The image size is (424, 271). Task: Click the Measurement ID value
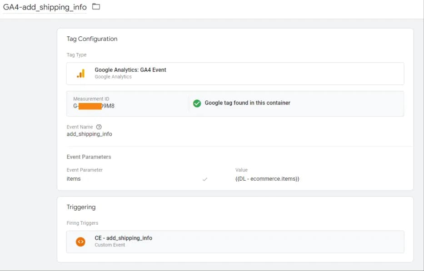(94, 106)
